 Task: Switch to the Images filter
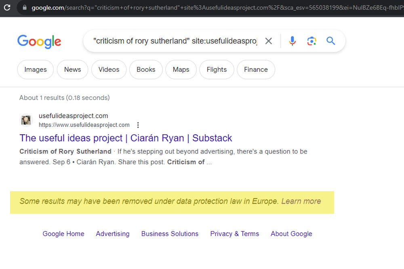tap(36, 69)
